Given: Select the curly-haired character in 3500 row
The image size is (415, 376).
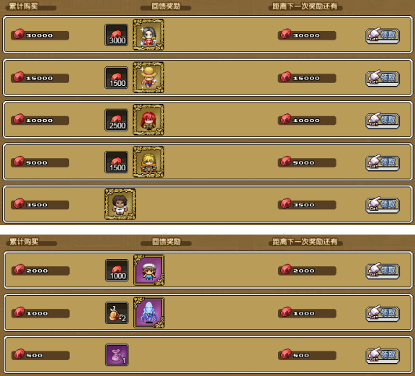Looking at the screenshot, I should pos(120,204).
